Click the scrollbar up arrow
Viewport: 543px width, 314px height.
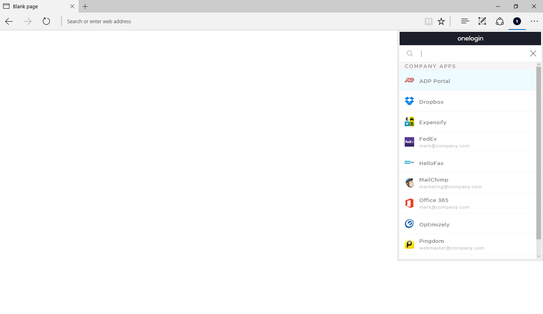pyautogui.click(x=539, y=64)
